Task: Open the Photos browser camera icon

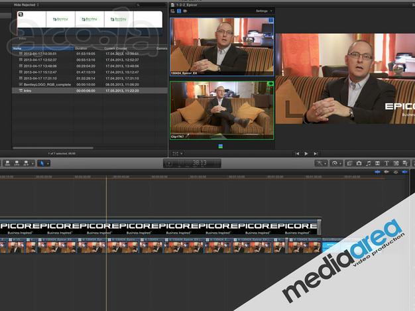Action: click(359, 163)
